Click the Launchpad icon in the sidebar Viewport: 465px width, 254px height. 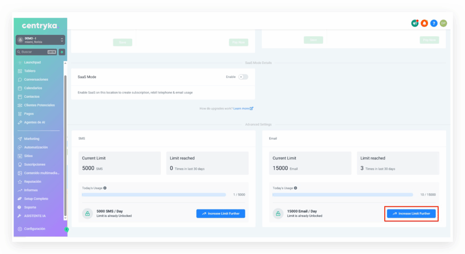coord(20,63)
